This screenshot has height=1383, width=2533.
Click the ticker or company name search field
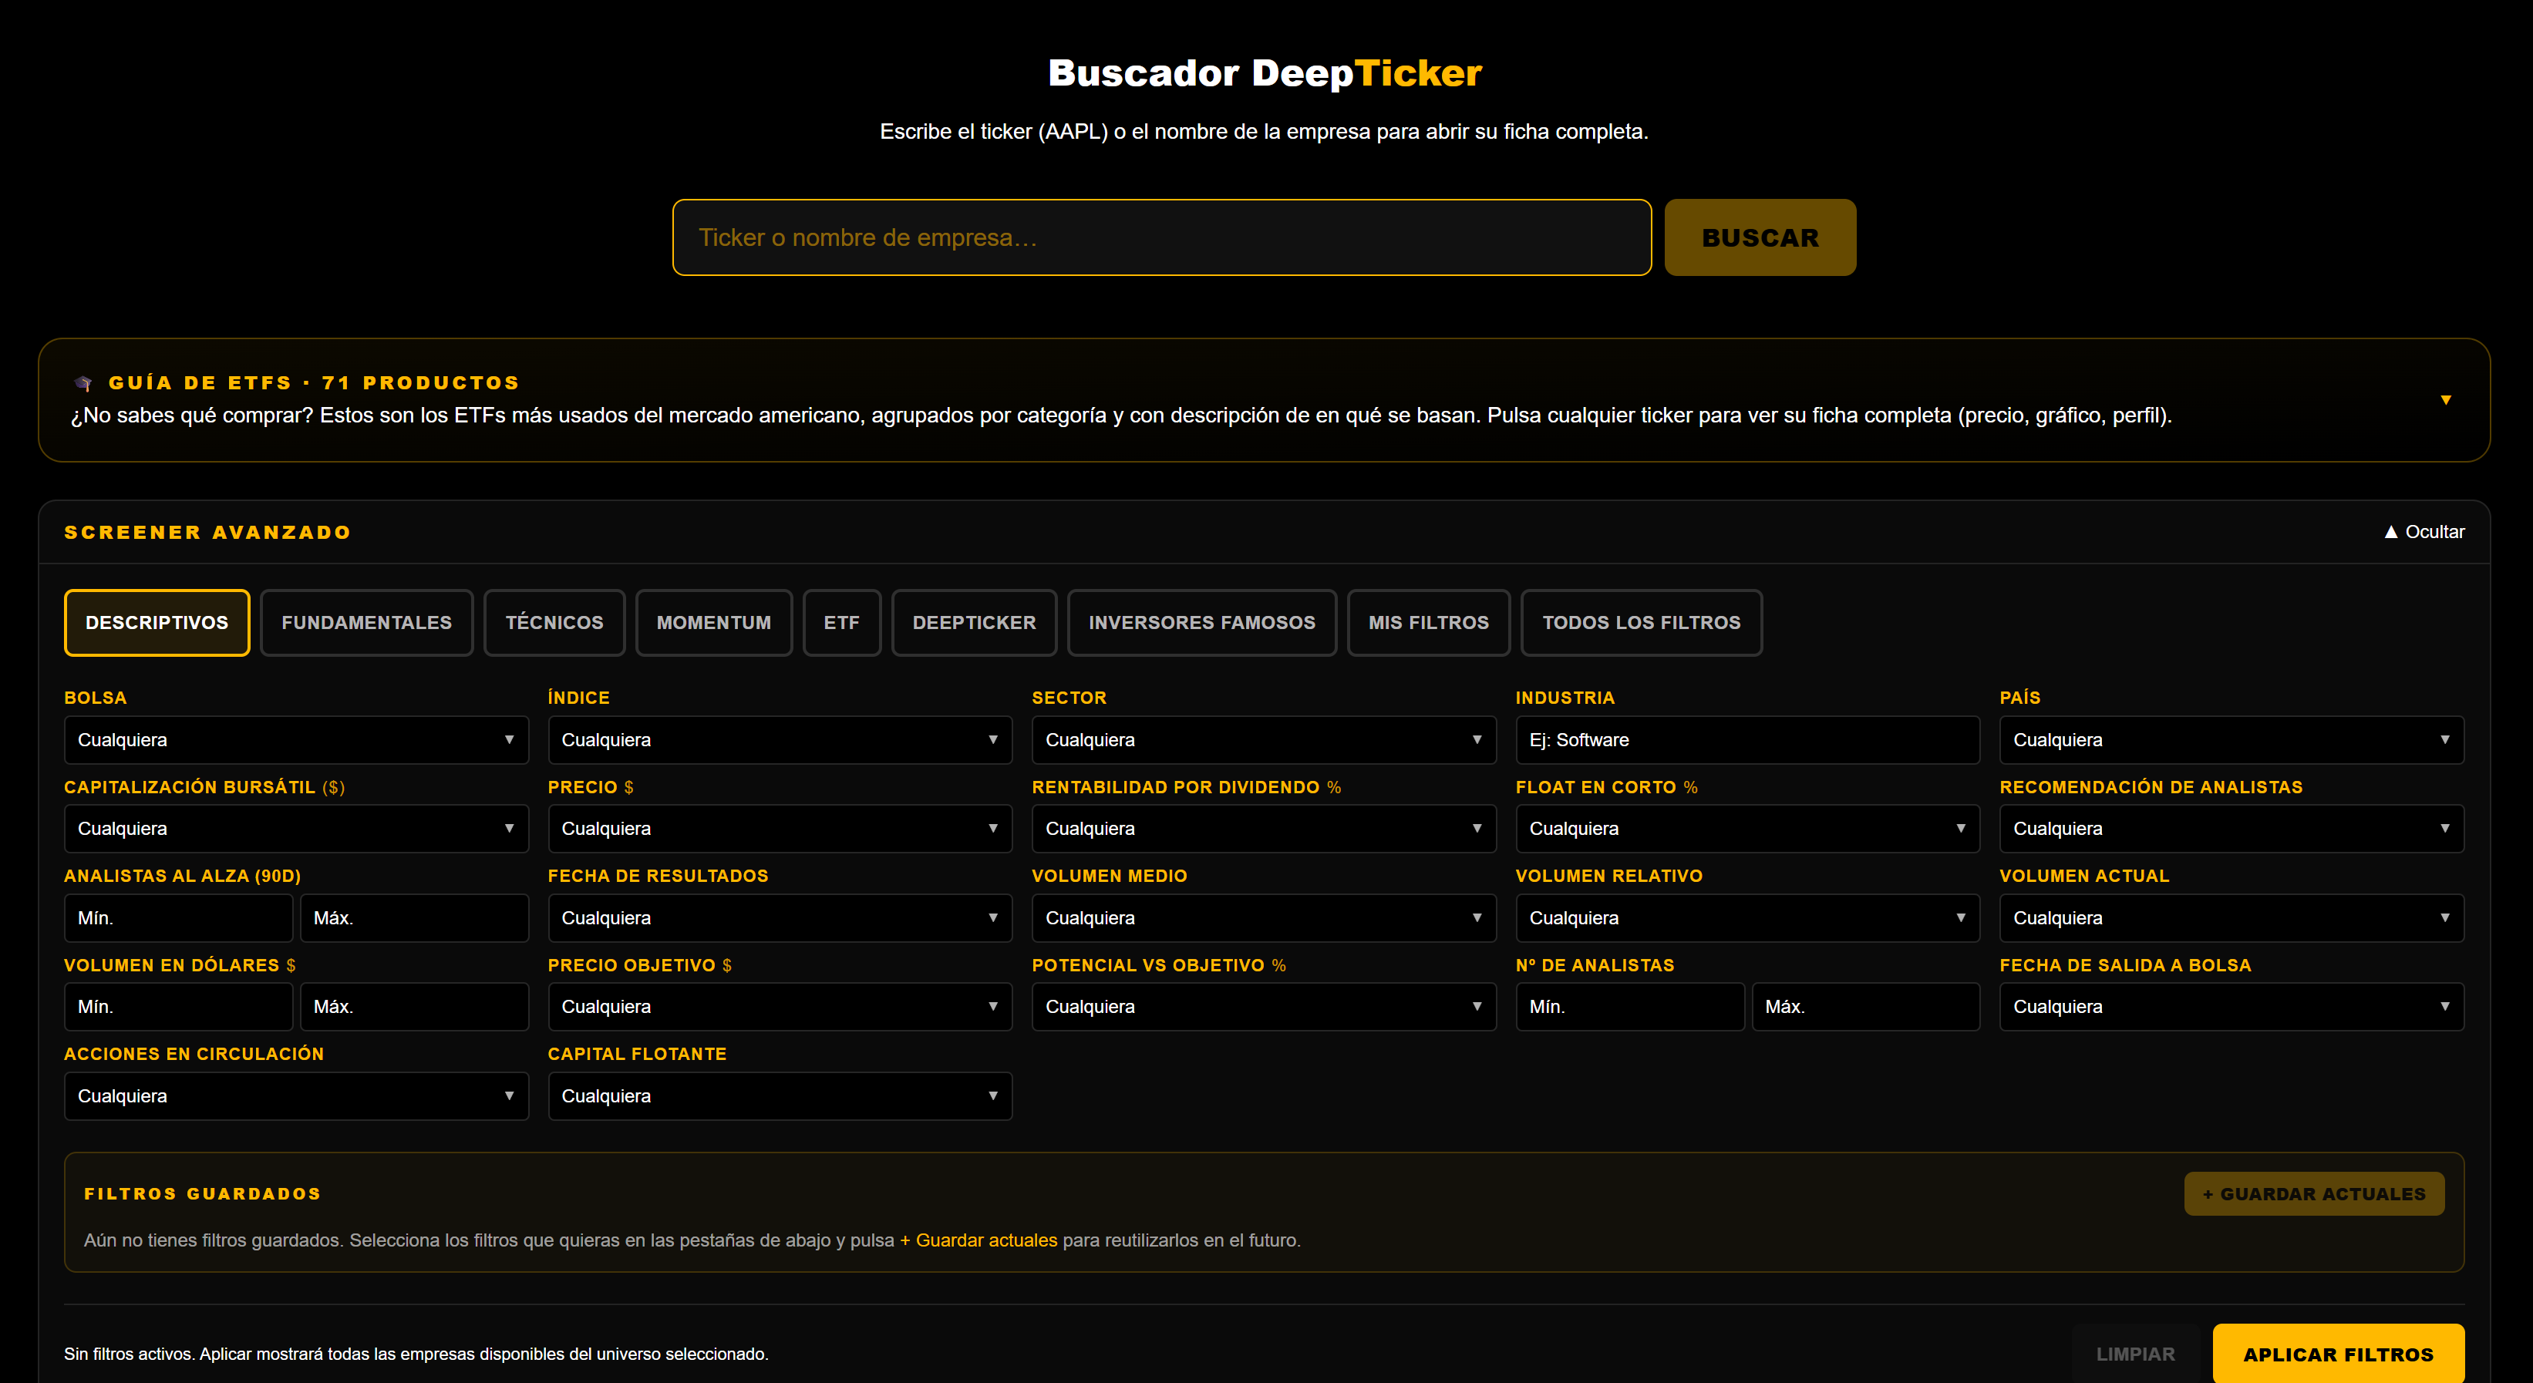[x=1161, y=238]
